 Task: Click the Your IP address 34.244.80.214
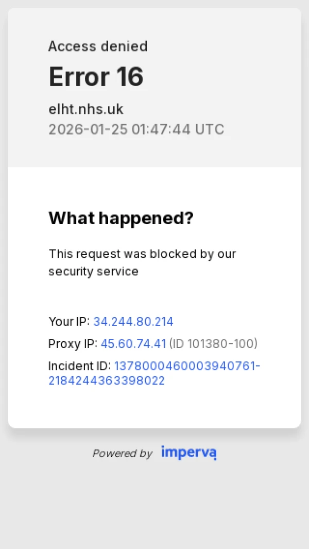pyautogui.click(x=133, y=322)
